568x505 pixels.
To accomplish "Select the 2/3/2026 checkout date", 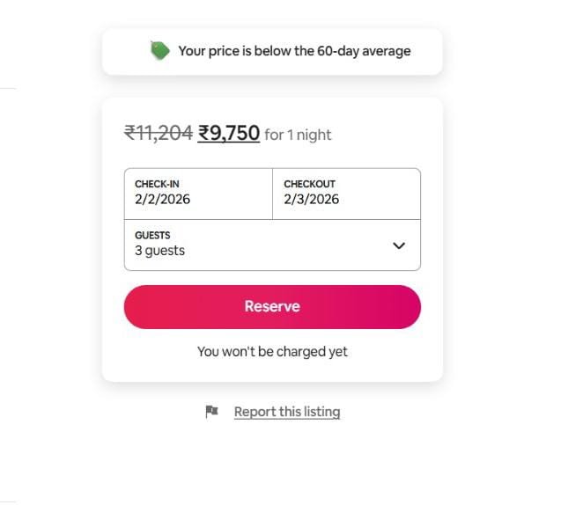I will coord(311,200).
